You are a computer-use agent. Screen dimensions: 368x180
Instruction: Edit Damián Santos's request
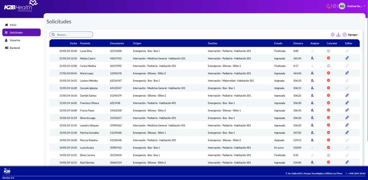[x=347, y=96]
